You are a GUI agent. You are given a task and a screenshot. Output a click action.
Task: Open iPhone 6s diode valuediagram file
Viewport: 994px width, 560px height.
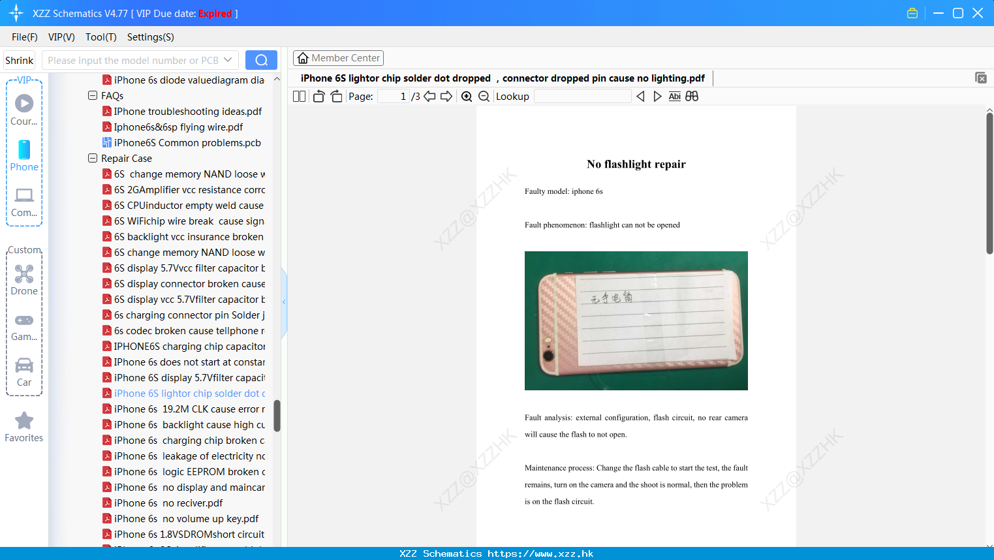coord(189,80)
